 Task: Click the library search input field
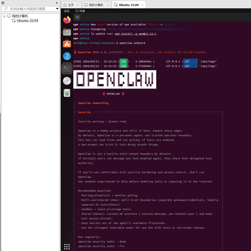tap(30, 9)
